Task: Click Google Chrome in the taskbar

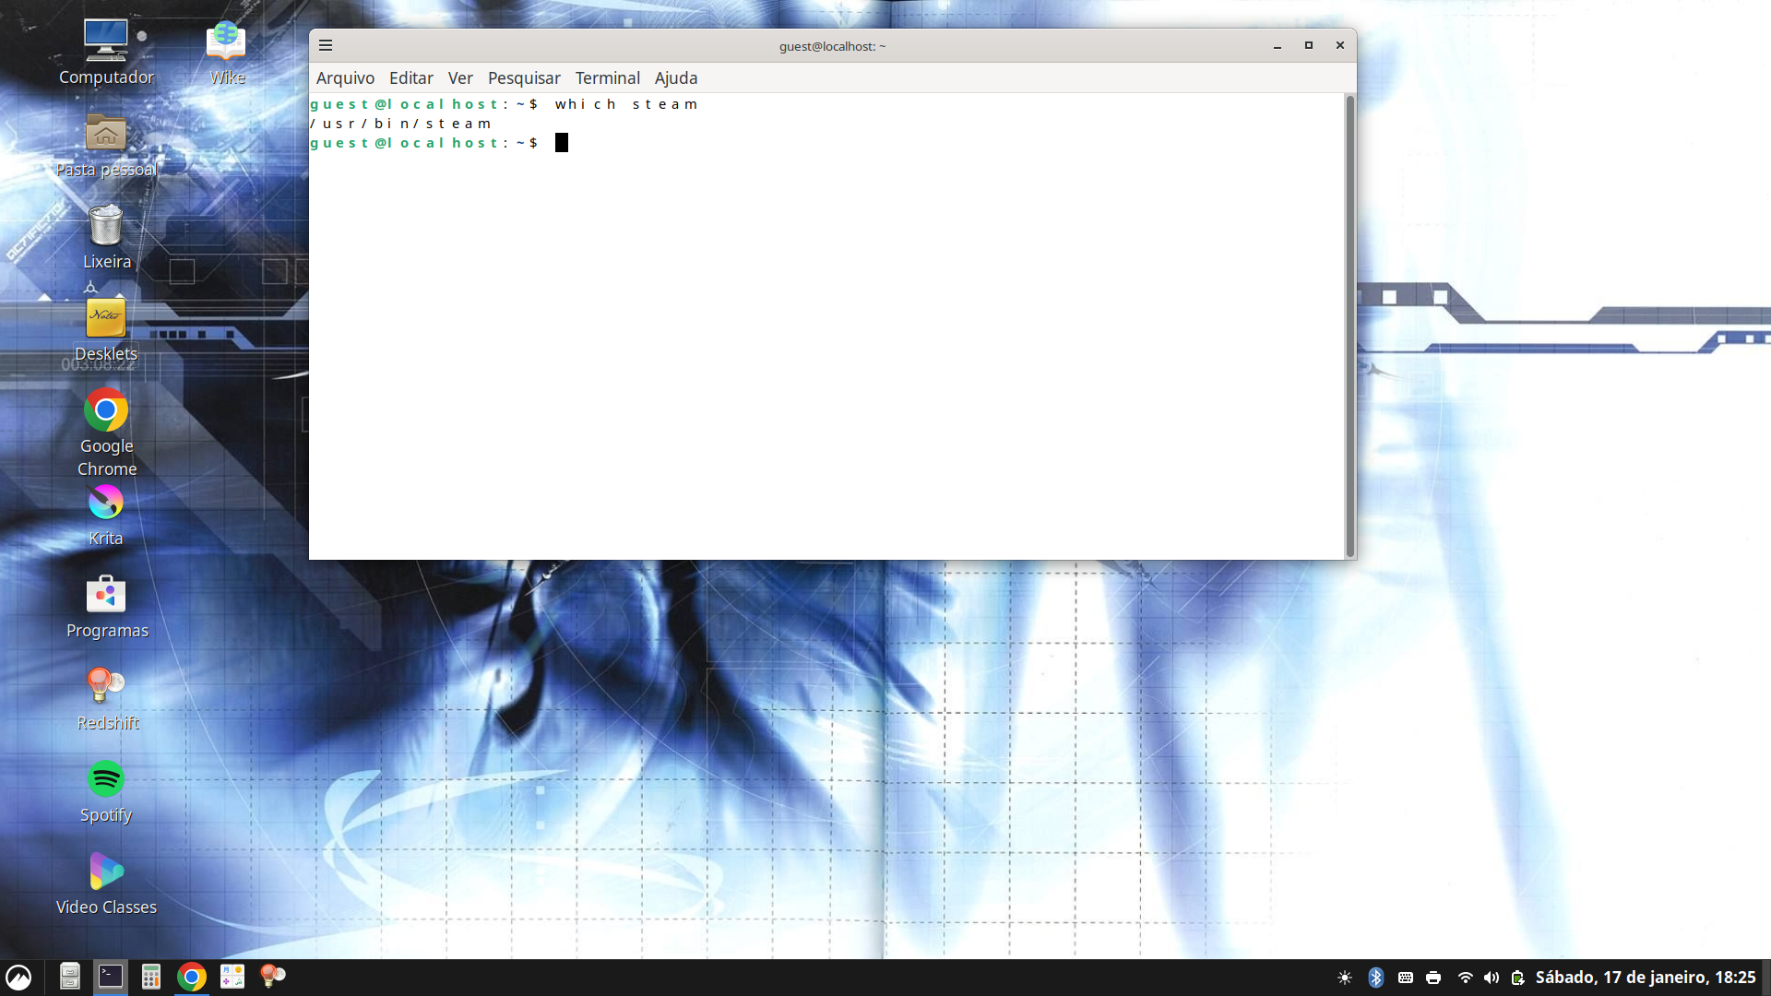Action: click(x=192, y=977)
